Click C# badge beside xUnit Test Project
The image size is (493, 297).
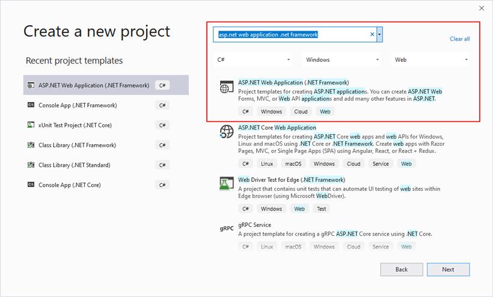(x=162, y=125)
